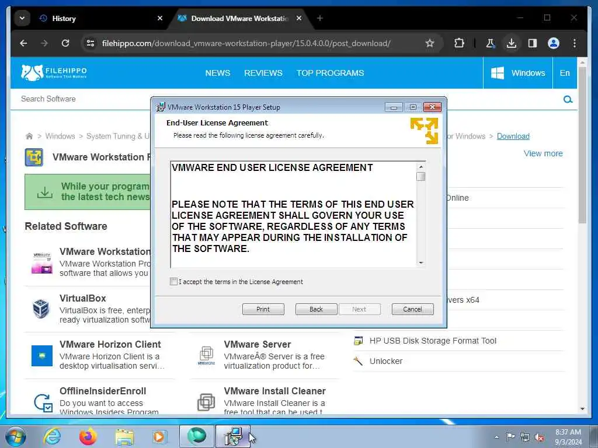Show browser downloads
This screenshot has width=598, height=448.
[x=512, y=43]
